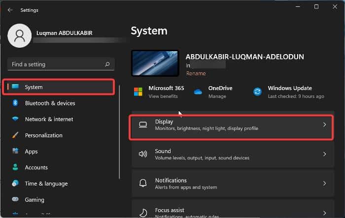Click the Bluetooth icon in sidebar
Viewport: 345px width, 218px height.
tap(15, 103)
